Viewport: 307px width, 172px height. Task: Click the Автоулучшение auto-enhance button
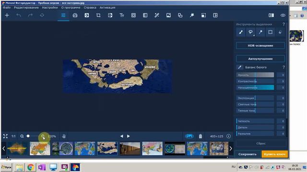[260, 59]
